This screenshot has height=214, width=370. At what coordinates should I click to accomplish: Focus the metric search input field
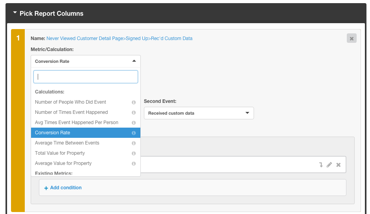point(86,77)
